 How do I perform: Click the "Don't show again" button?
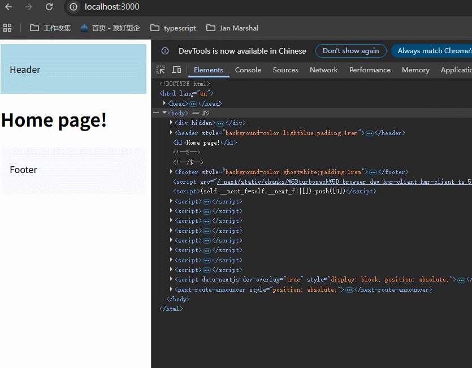350,51
